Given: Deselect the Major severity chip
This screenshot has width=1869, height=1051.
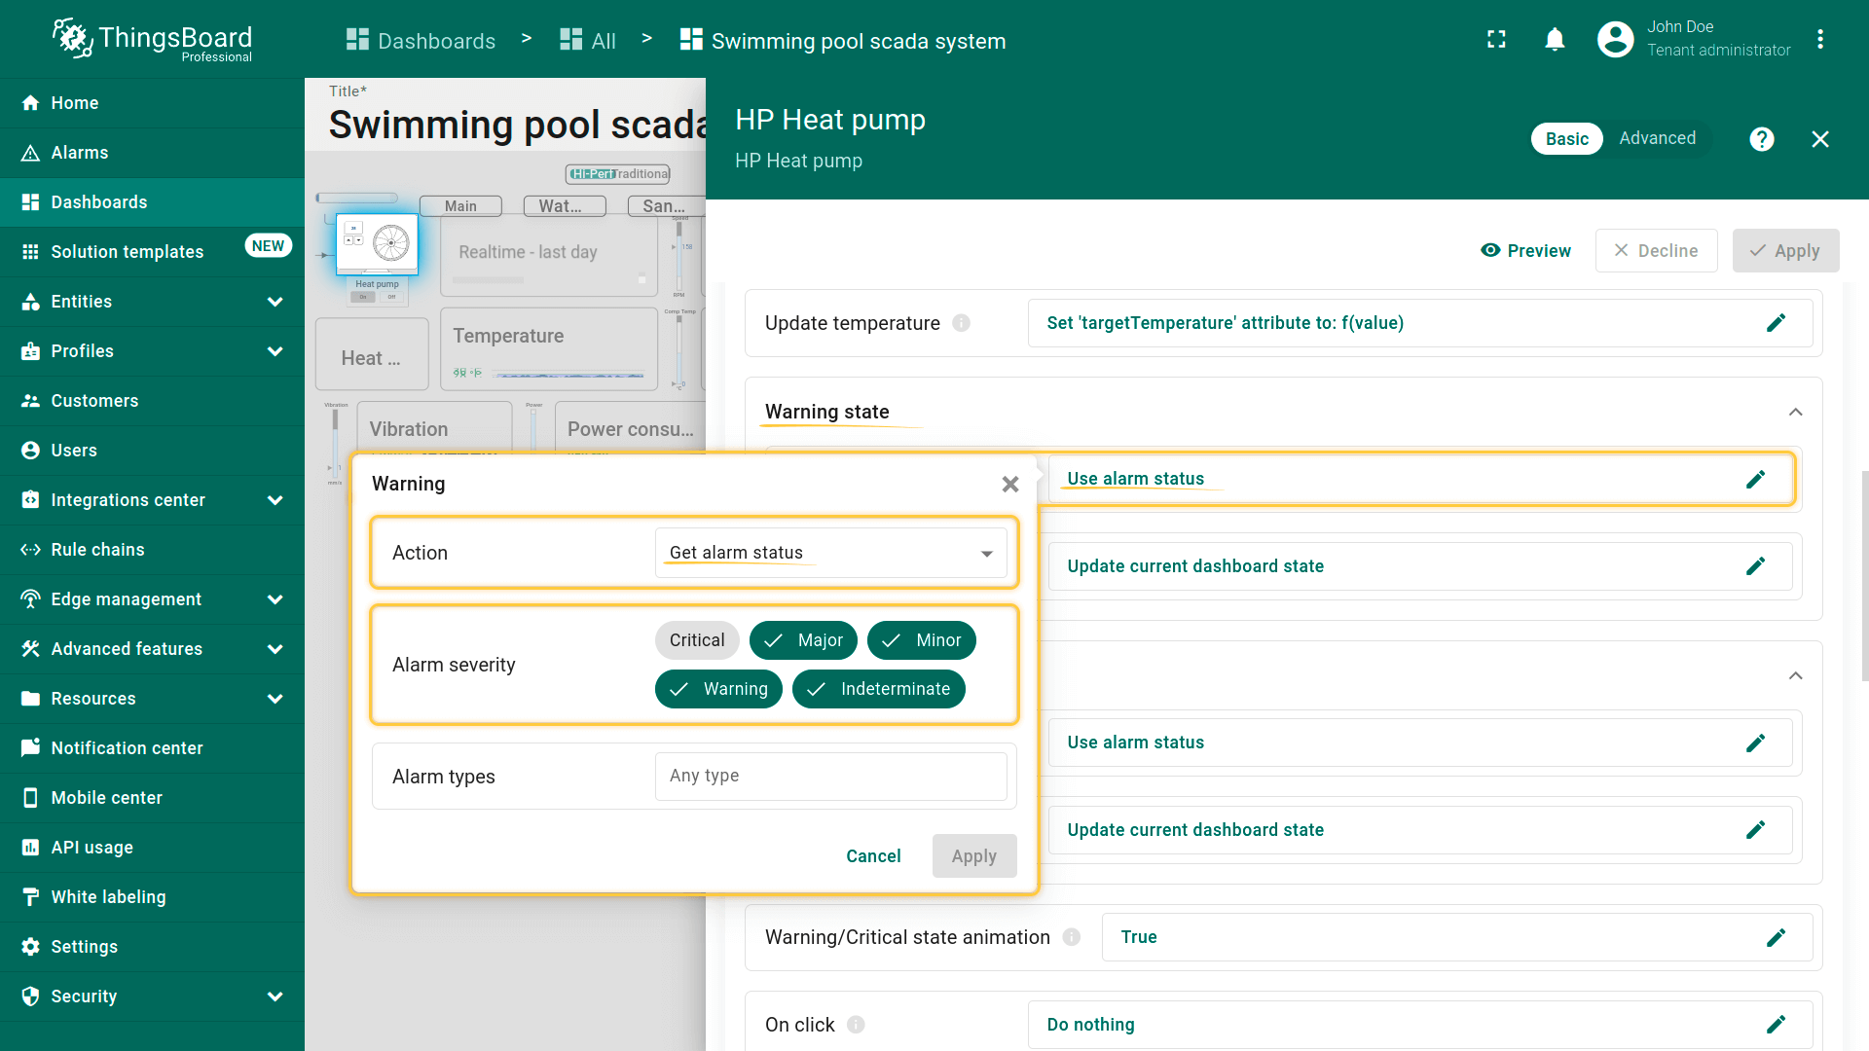Looking at the screenshot, I should (x=803, y=640).
